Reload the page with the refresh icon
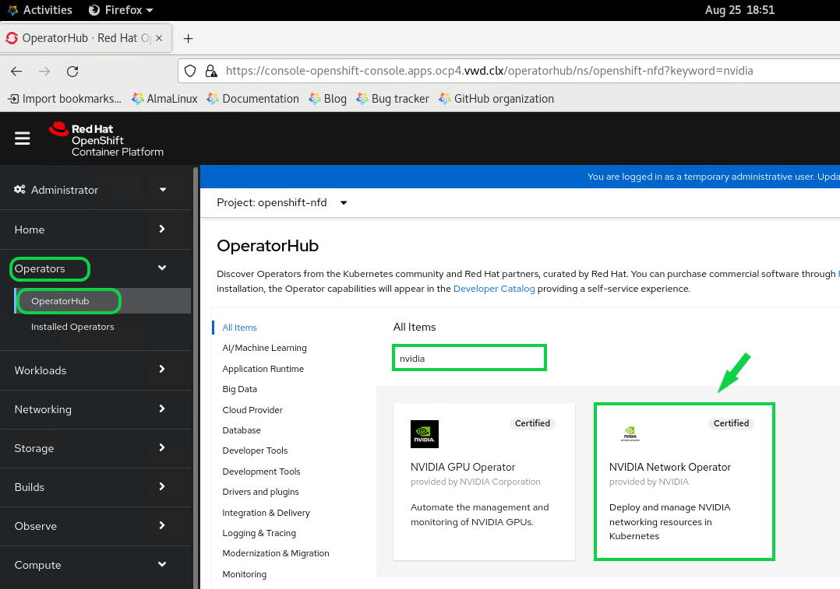The image size is (840, 589). click(72, 71)
